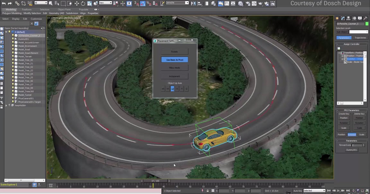The width and height of the screenshot is (370, 194).
Task: Click the Autoparent button
Action: click(x=174, y=76)
